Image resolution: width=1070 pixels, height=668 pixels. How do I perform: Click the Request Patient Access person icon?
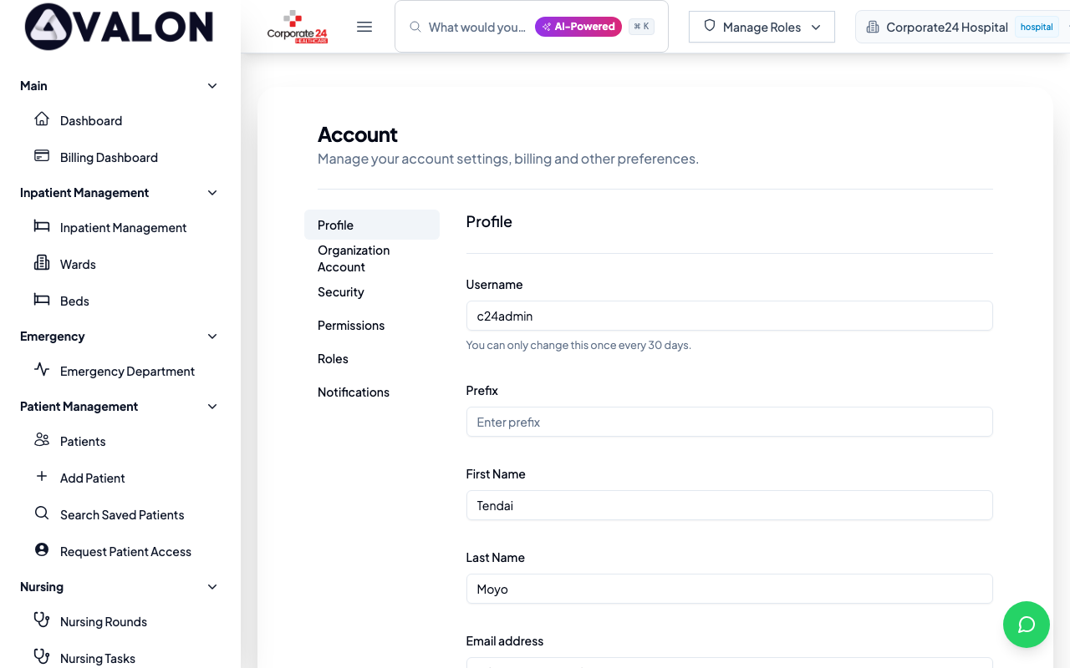point(42,550)
